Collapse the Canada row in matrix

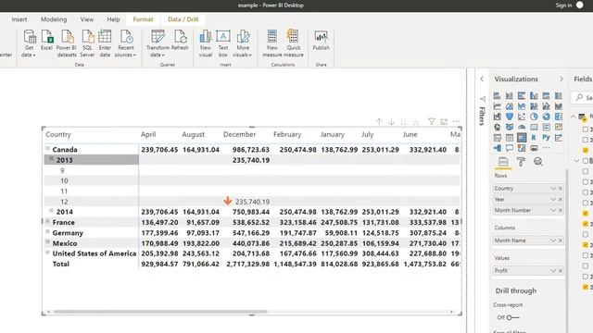(x=47, y=149)
